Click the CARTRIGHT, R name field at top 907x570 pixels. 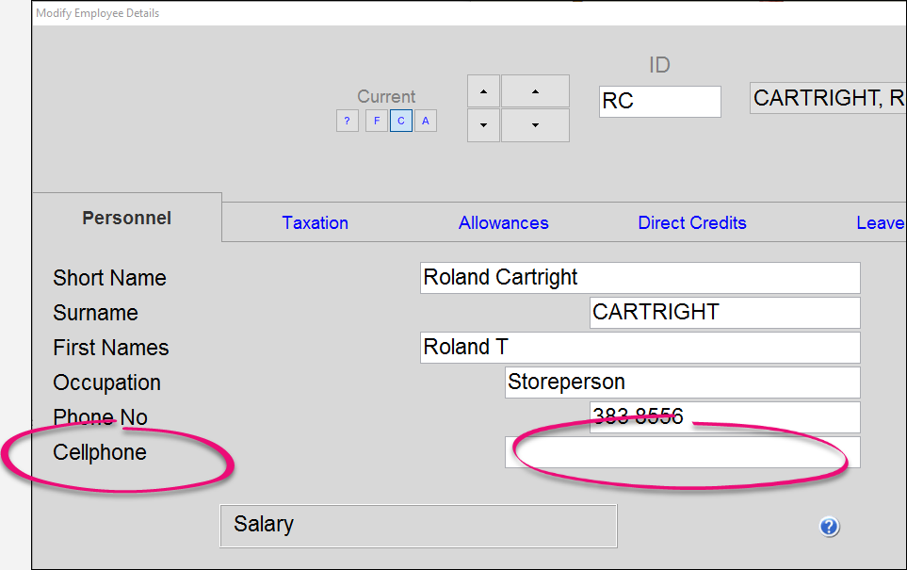point(828,98)
